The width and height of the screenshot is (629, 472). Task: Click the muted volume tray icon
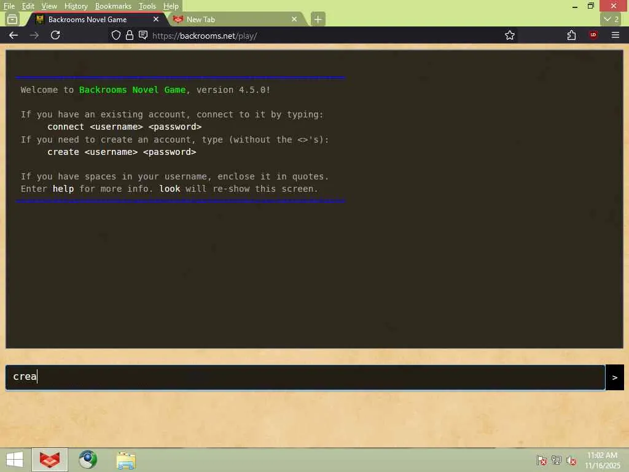click(571, 460)
